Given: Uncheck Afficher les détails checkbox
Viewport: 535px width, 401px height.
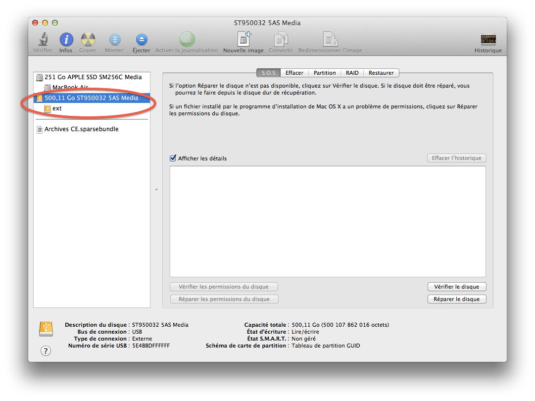Looking at the screenshot, I should 173,158.
